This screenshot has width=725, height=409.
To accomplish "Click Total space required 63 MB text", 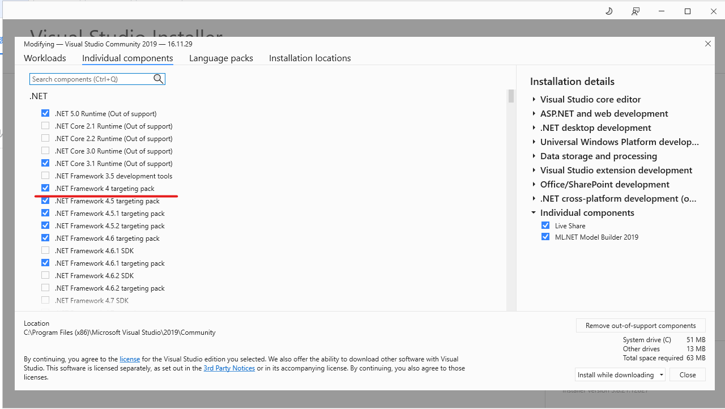I will (664, 358).
